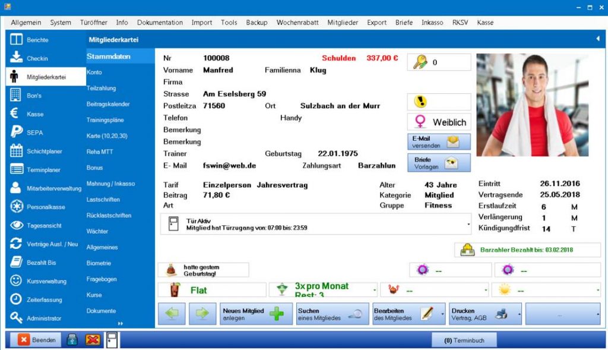Click the purple gear swatch next to dashes
This screenshot has width=608, height=350.
(423, 270)
